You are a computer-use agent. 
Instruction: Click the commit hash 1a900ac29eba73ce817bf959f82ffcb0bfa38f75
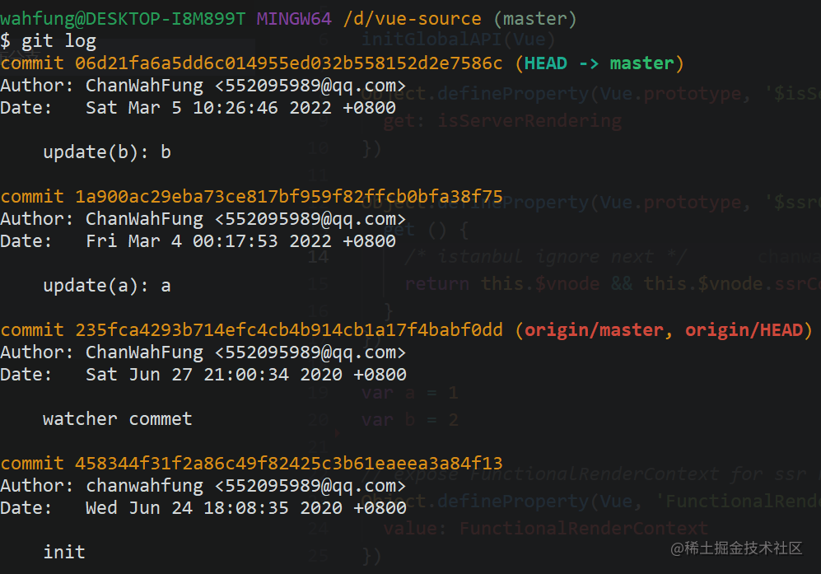[288, 196]
